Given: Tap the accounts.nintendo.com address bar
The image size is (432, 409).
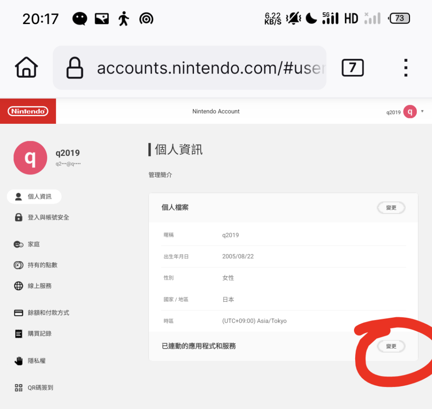Looking at the screenshot, I should point(189,68).
